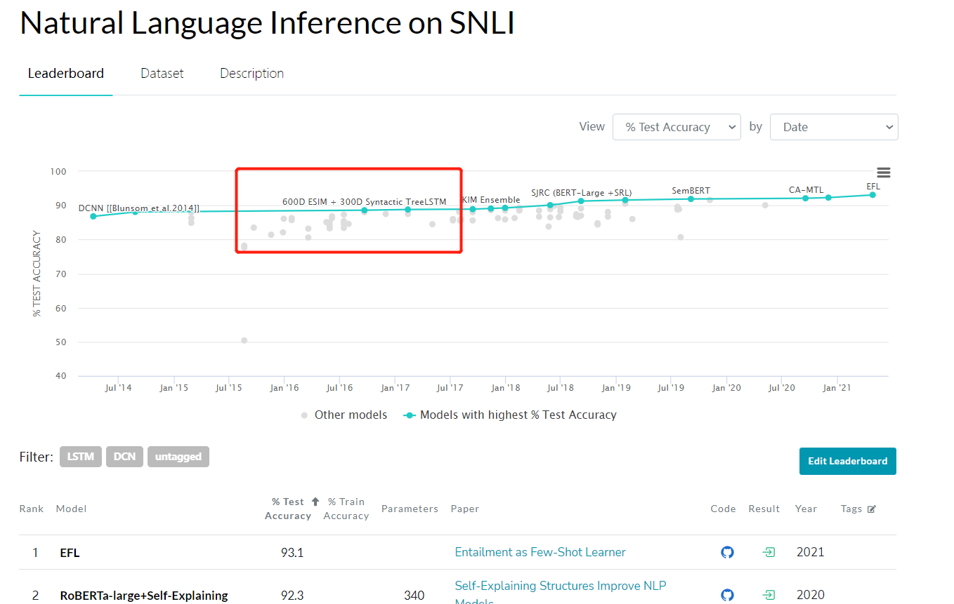Expand the Date sort-by dropdown
954x604 pixels.
pos(834,127)
